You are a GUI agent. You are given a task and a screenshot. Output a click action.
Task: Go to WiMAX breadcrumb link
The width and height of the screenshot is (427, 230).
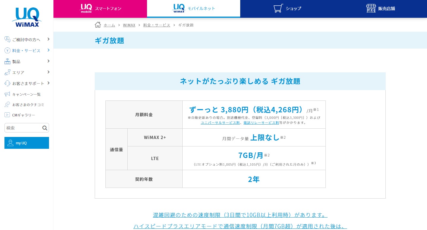click(x=129, y=25)
